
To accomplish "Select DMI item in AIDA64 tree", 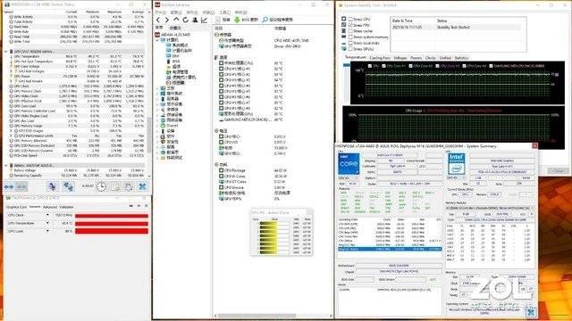I will pos(172,56).
